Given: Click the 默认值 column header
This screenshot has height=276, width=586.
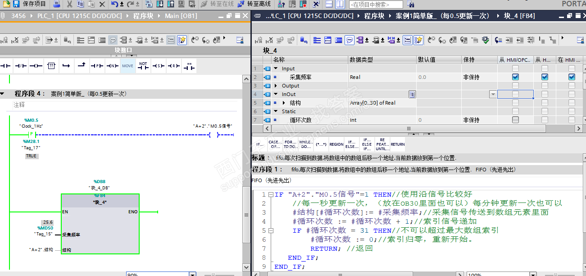Looking at the screenshot, I should point(439,60).
